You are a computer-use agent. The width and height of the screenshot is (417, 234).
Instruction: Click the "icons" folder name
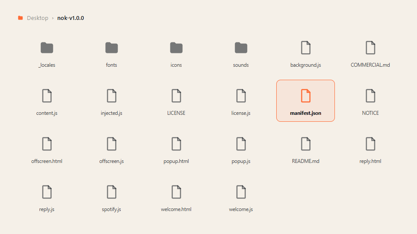[176, 65]
